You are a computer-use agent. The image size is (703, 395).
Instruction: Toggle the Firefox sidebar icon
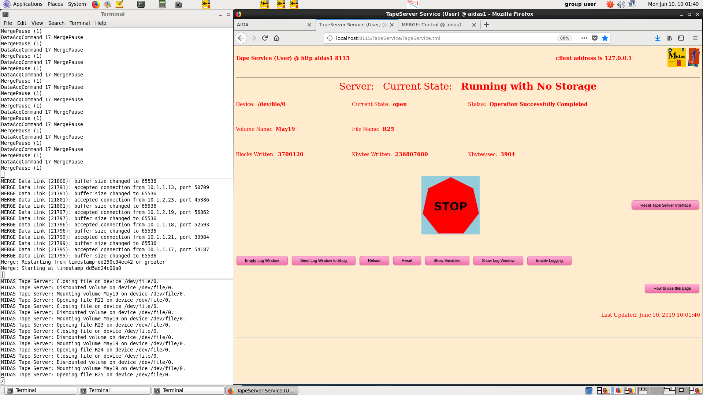click(681, 38)
